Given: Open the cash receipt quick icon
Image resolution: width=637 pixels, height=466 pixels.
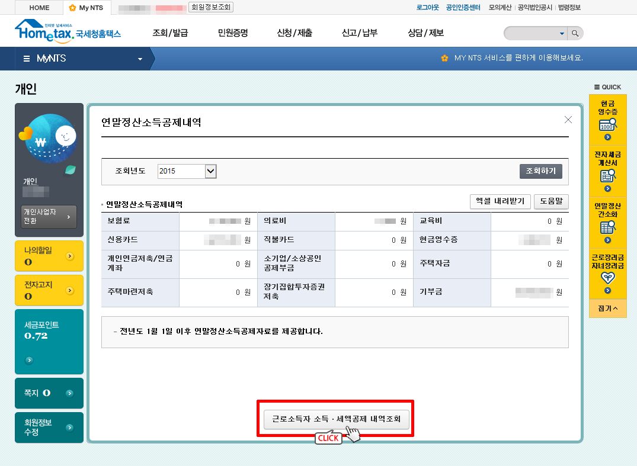Looking at the screenshot, I should pyautogui.click(x=607, y=124).
